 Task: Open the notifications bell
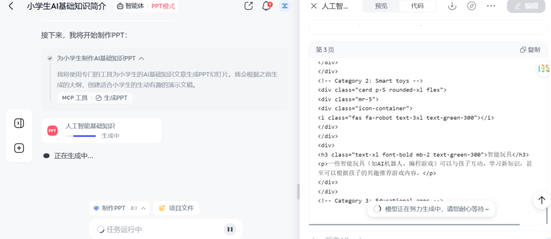tap(267, 6)
